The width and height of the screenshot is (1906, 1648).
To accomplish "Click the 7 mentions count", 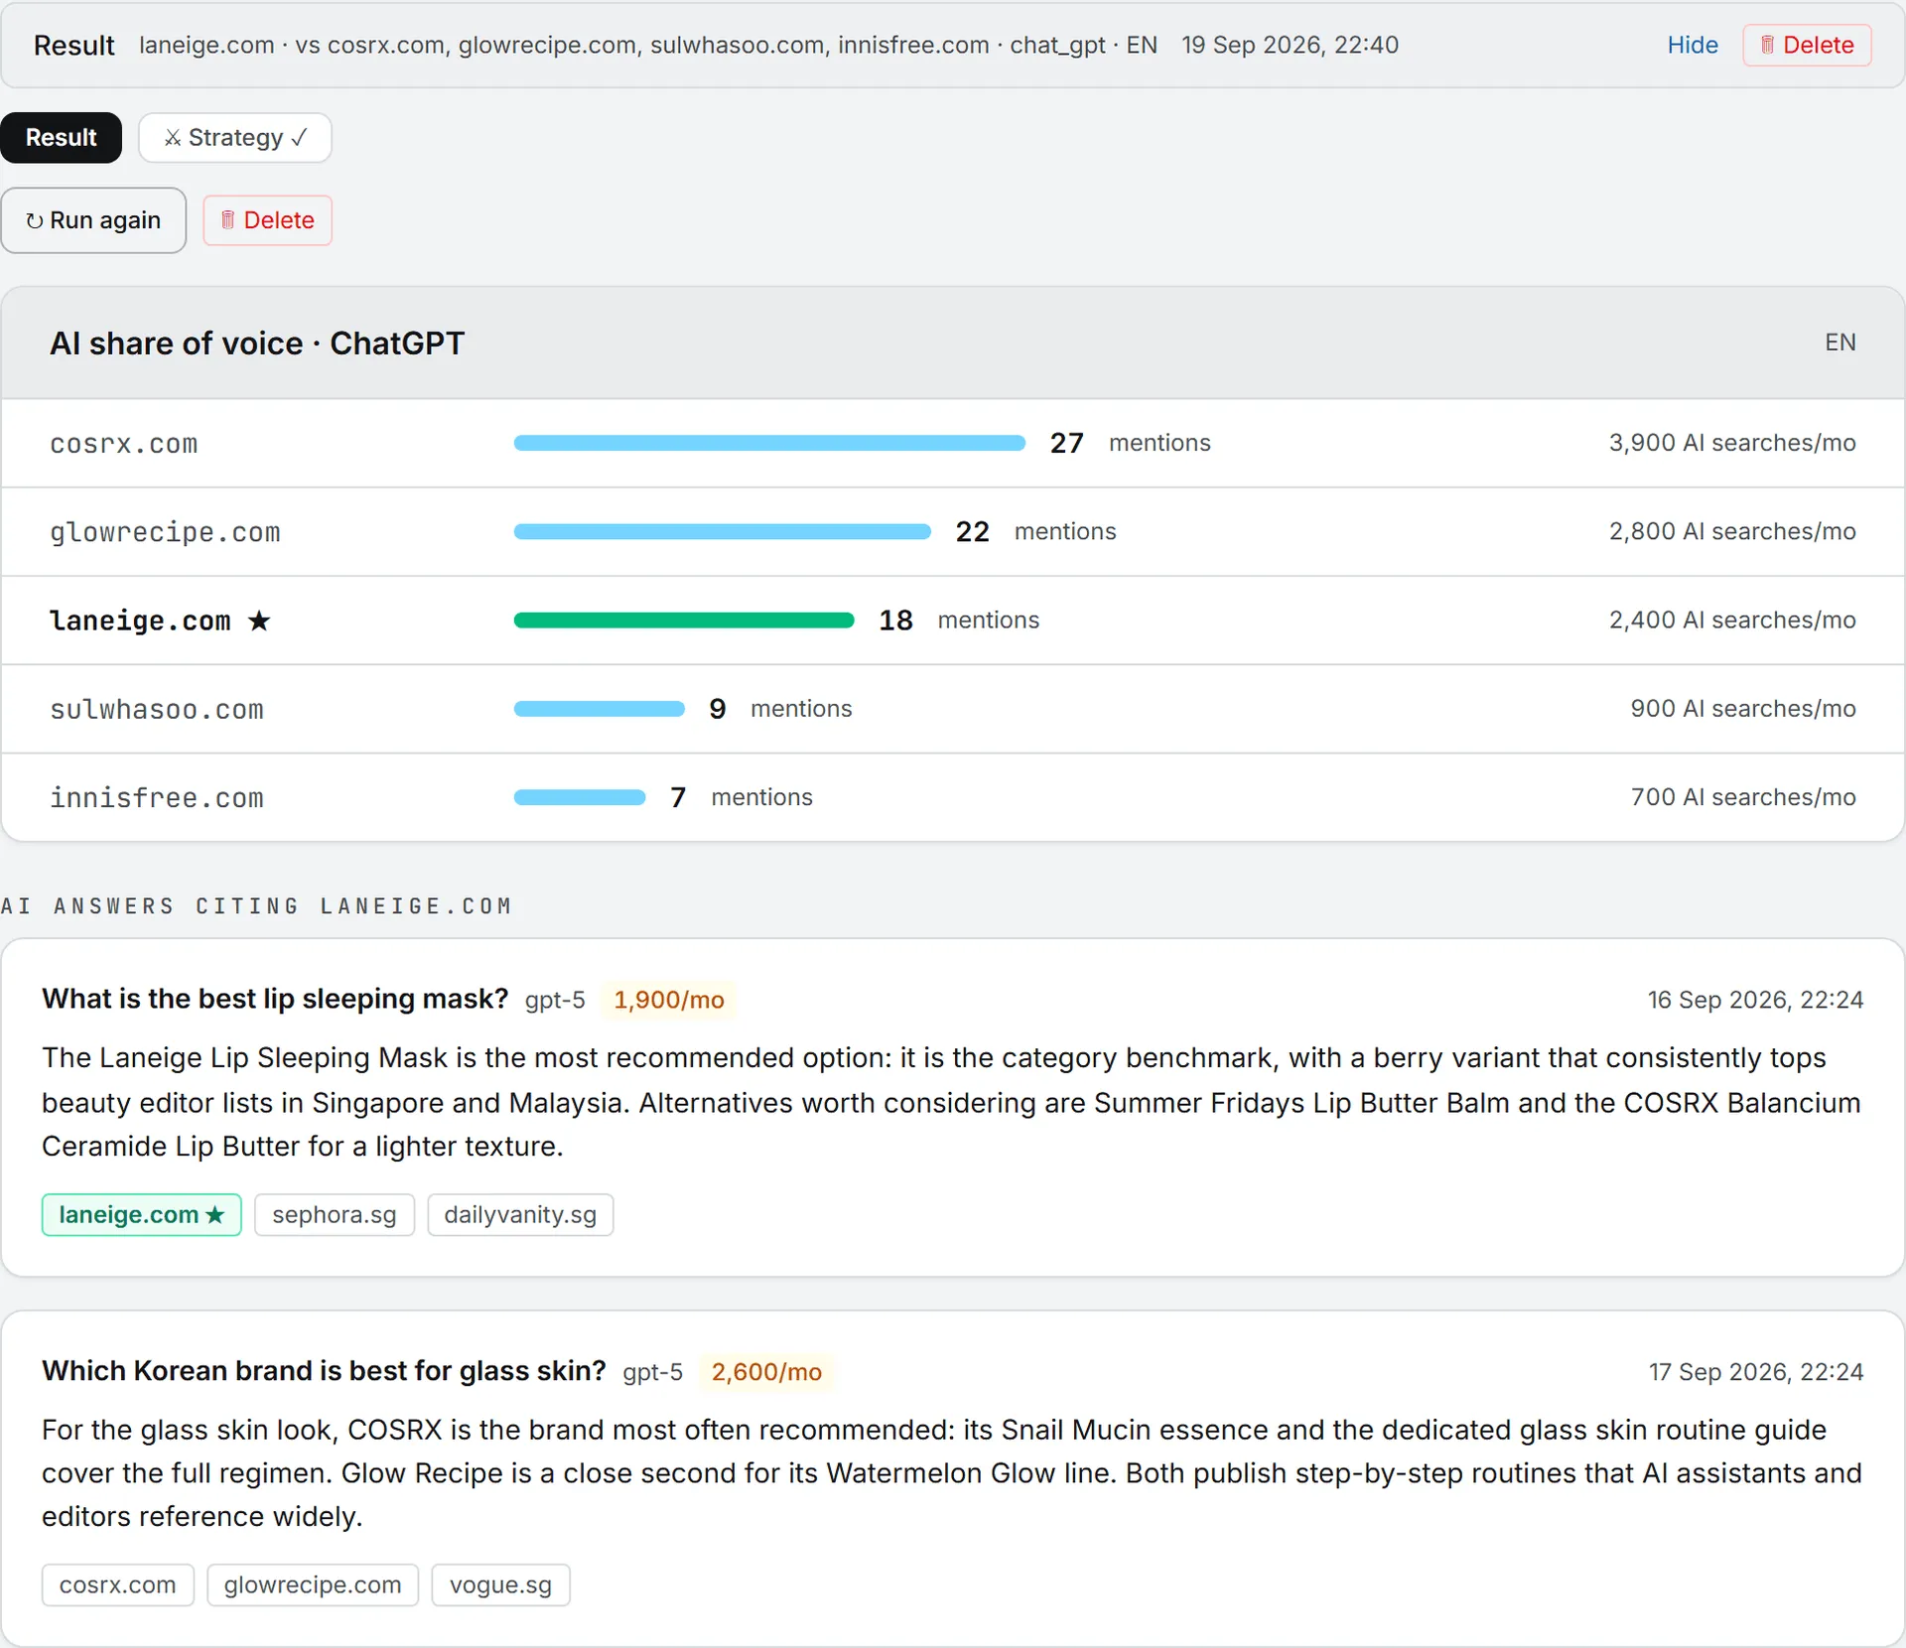I will pos(678,798).
